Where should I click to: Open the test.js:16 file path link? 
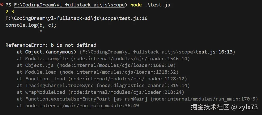(76, 19)
